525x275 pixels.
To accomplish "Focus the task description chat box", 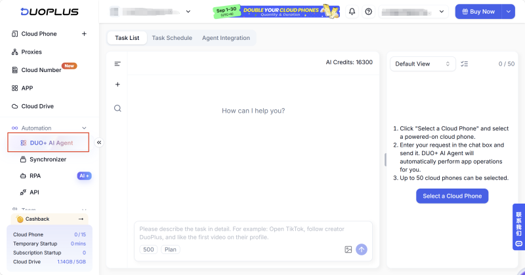I will [x=253, y=233].
